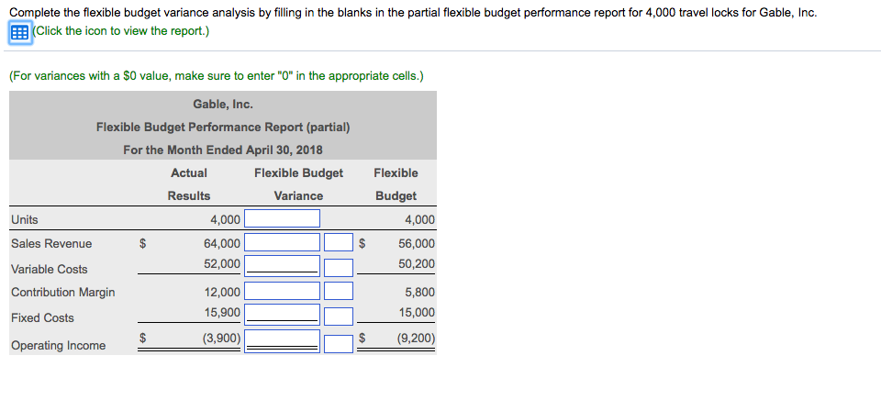Click actual variable costs value 52,000

[222, 263]
